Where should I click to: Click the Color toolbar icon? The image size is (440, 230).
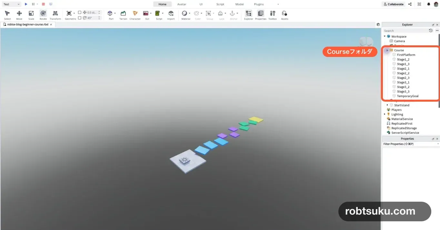196,14
